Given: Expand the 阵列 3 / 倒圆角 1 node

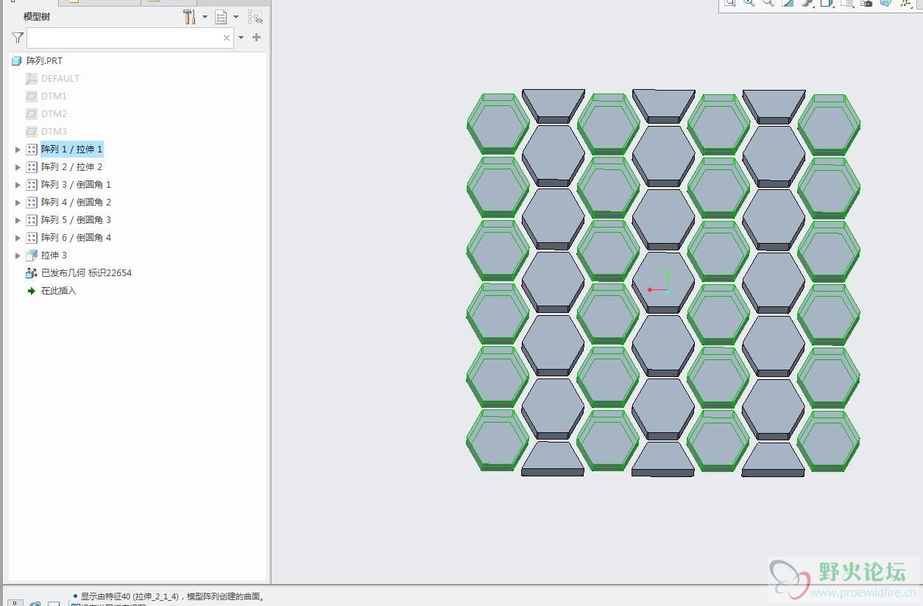Looking at the screenshot, I should pos(18,185).
